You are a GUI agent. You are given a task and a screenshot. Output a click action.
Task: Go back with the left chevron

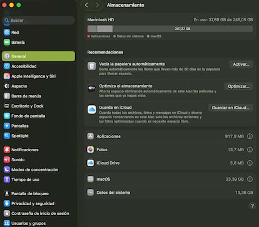[86, 5]
